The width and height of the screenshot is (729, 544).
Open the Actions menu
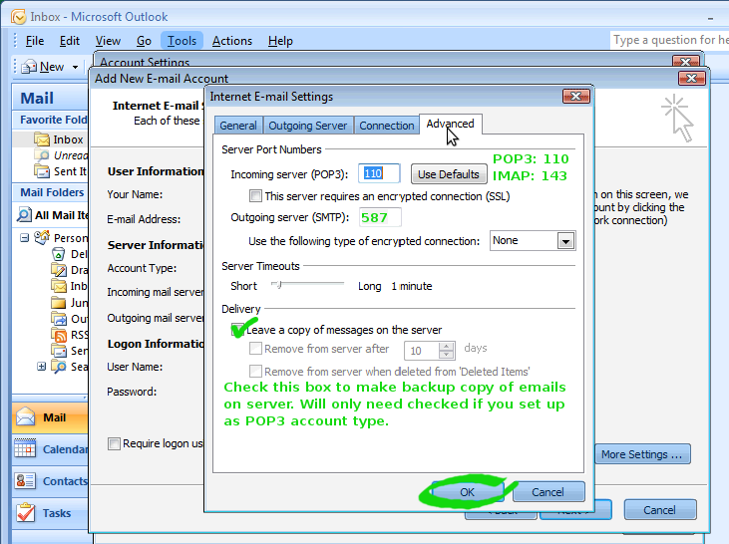pos(232,41)
